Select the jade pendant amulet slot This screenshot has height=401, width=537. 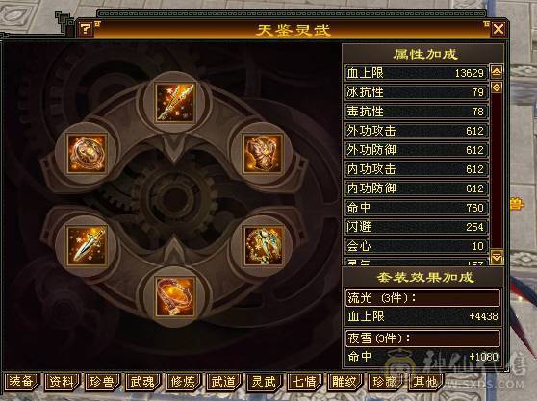click(x=263, y=245)
